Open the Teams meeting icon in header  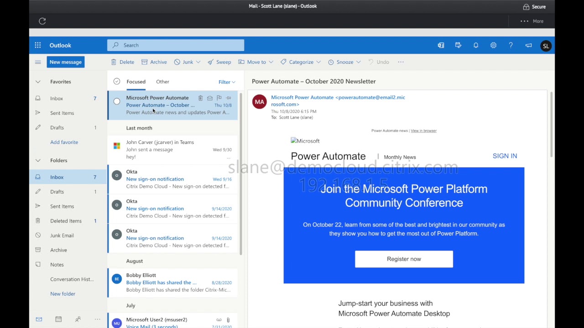pyautogui.click(x=441, y=46)
